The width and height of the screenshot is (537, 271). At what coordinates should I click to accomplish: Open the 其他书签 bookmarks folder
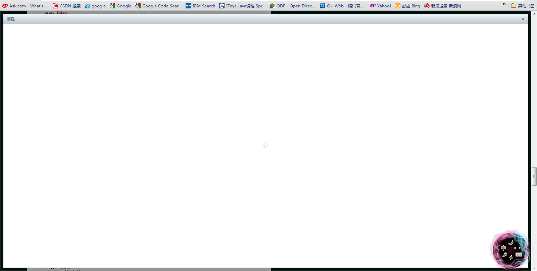tap(523, 6)
